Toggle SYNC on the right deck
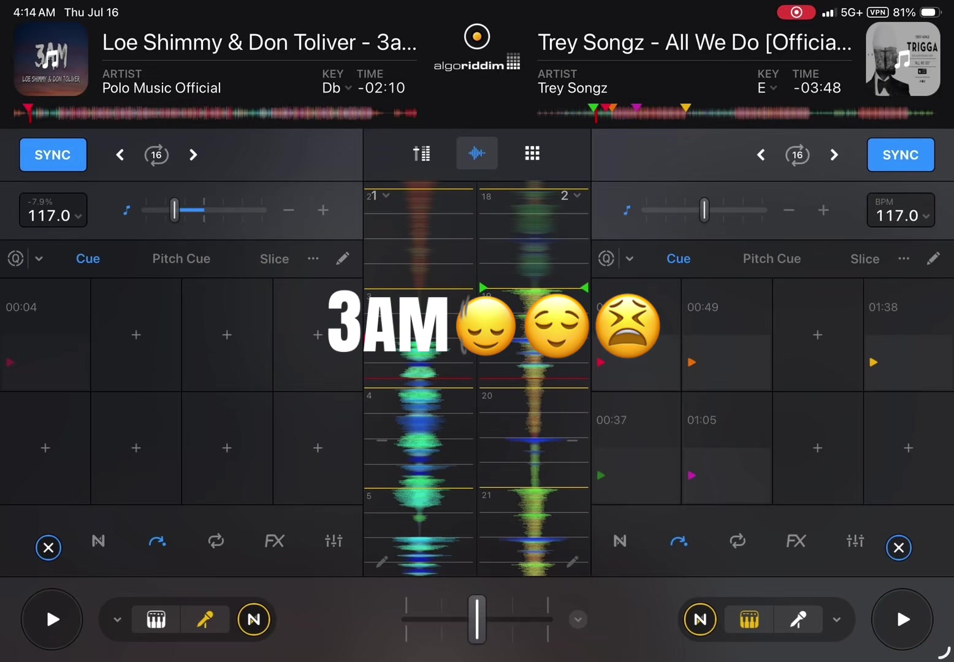The height and width of the screenshot is (662, 954). [901, 155]
